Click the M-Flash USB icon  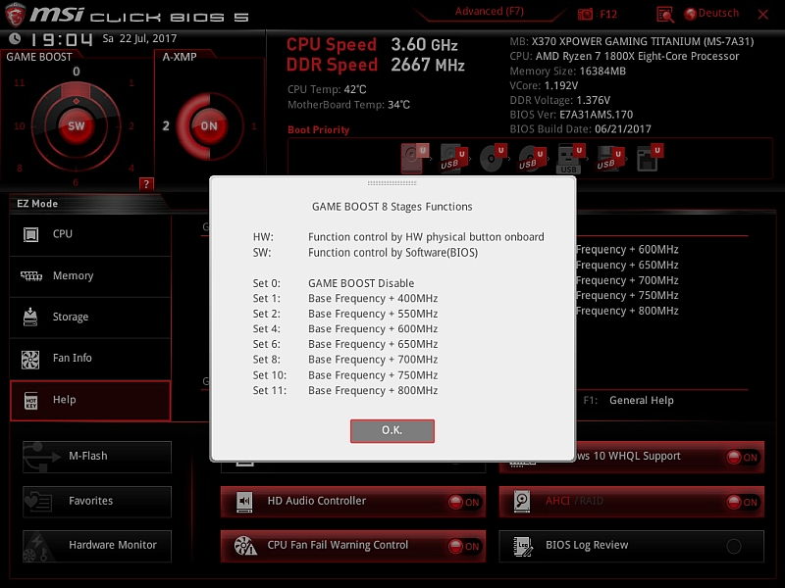(x=42, y=457)
